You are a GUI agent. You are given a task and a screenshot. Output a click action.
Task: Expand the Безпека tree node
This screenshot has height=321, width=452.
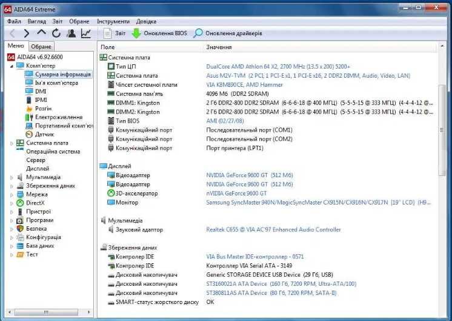point(12,229)
